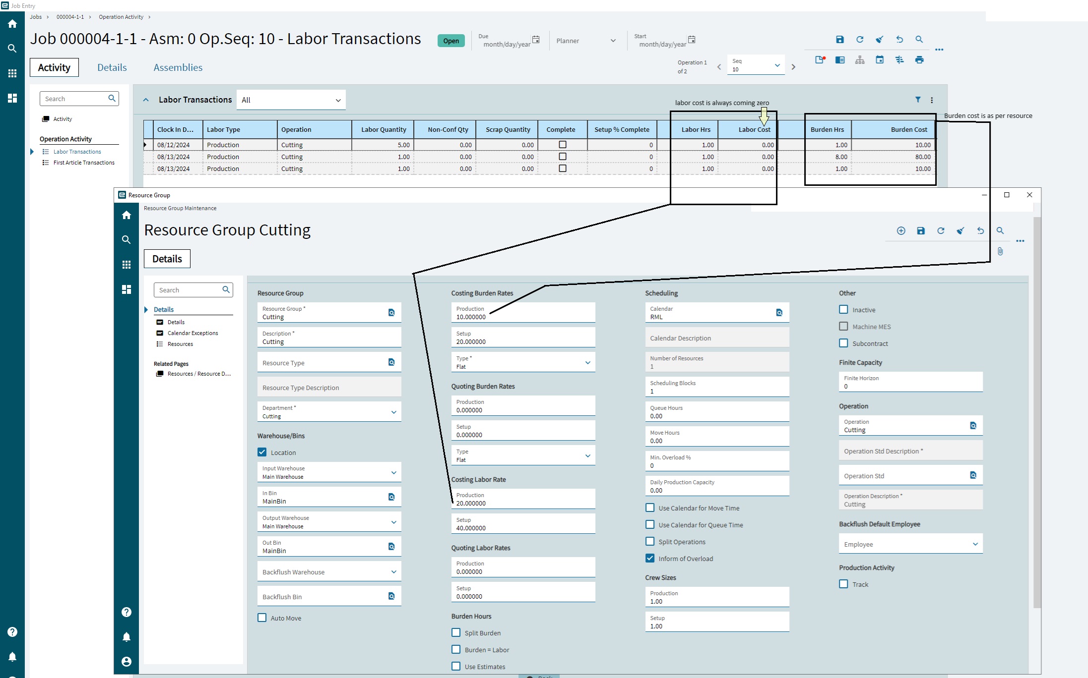The width and height of the screenshot is (1088, 678).
Task: Click Jobs breadcrumb link
Action: click(36, 17)
